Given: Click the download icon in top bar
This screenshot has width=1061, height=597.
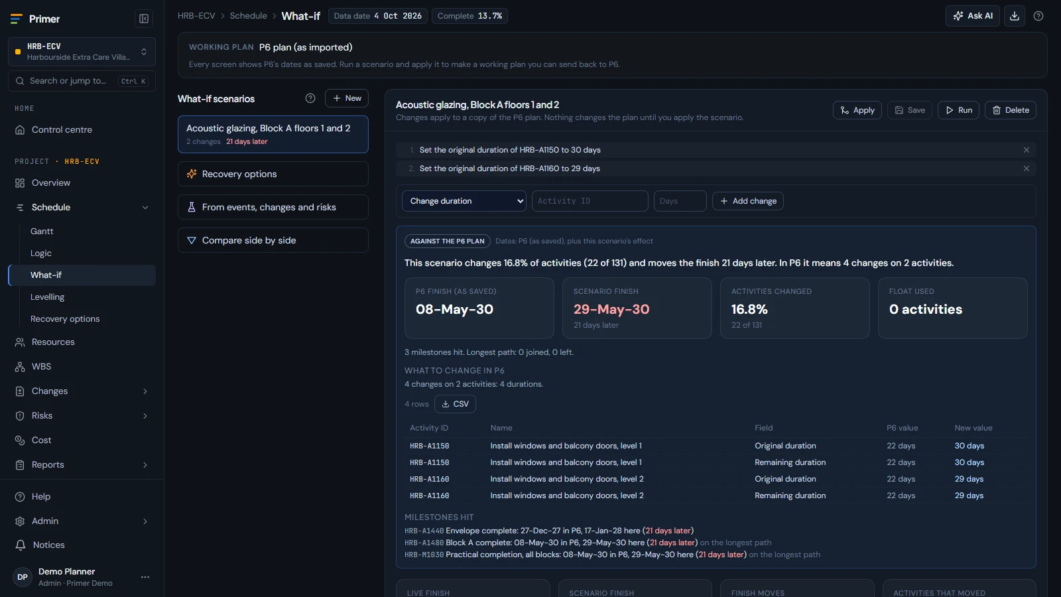Looking at the screenshot, I should tap(1015, 16).
